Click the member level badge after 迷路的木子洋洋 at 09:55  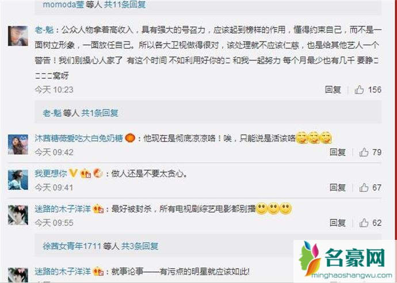(x=98, y=209)
